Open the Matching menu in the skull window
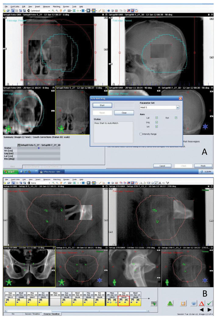 57,6
